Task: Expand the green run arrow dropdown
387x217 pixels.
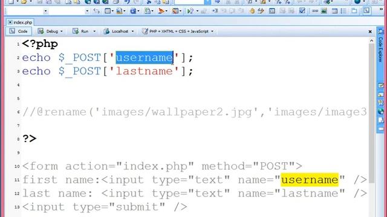Action: click(x=197, y=11)
